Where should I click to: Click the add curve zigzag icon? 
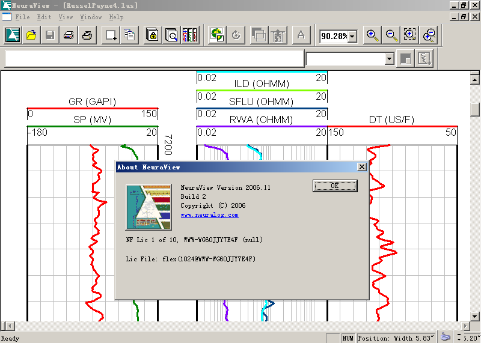[424, 58]
